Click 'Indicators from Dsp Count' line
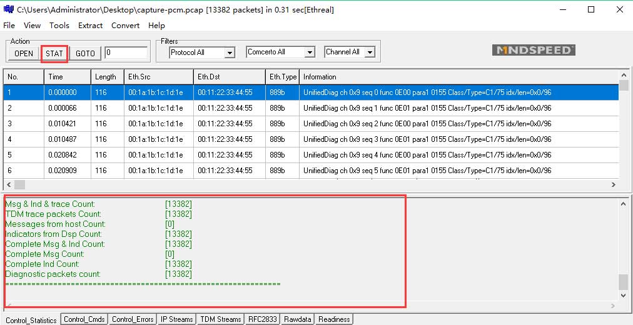The width and height of the screenshot is (633, 325). tap(98, 234)
